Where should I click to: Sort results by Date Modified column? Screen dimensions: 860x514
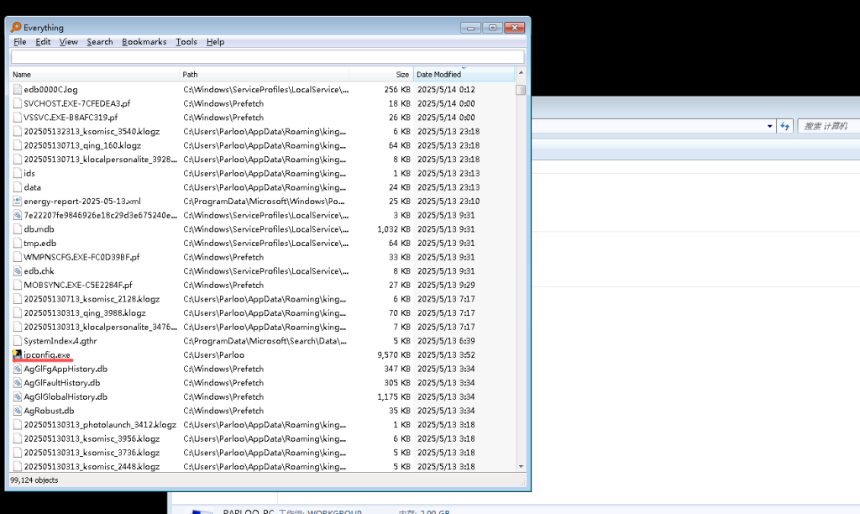pyautogui.click(x=462, y=75)
